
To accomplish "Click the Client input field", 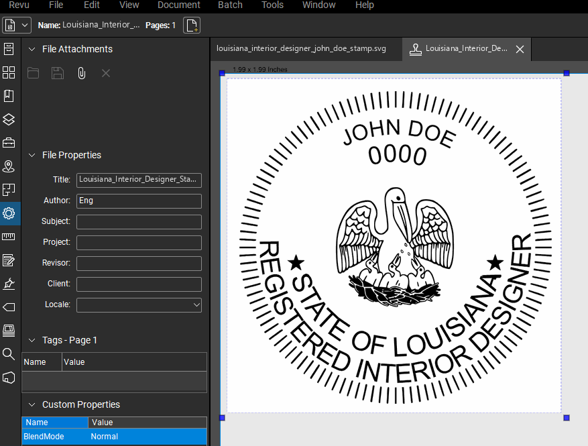I will pos(139,284).
